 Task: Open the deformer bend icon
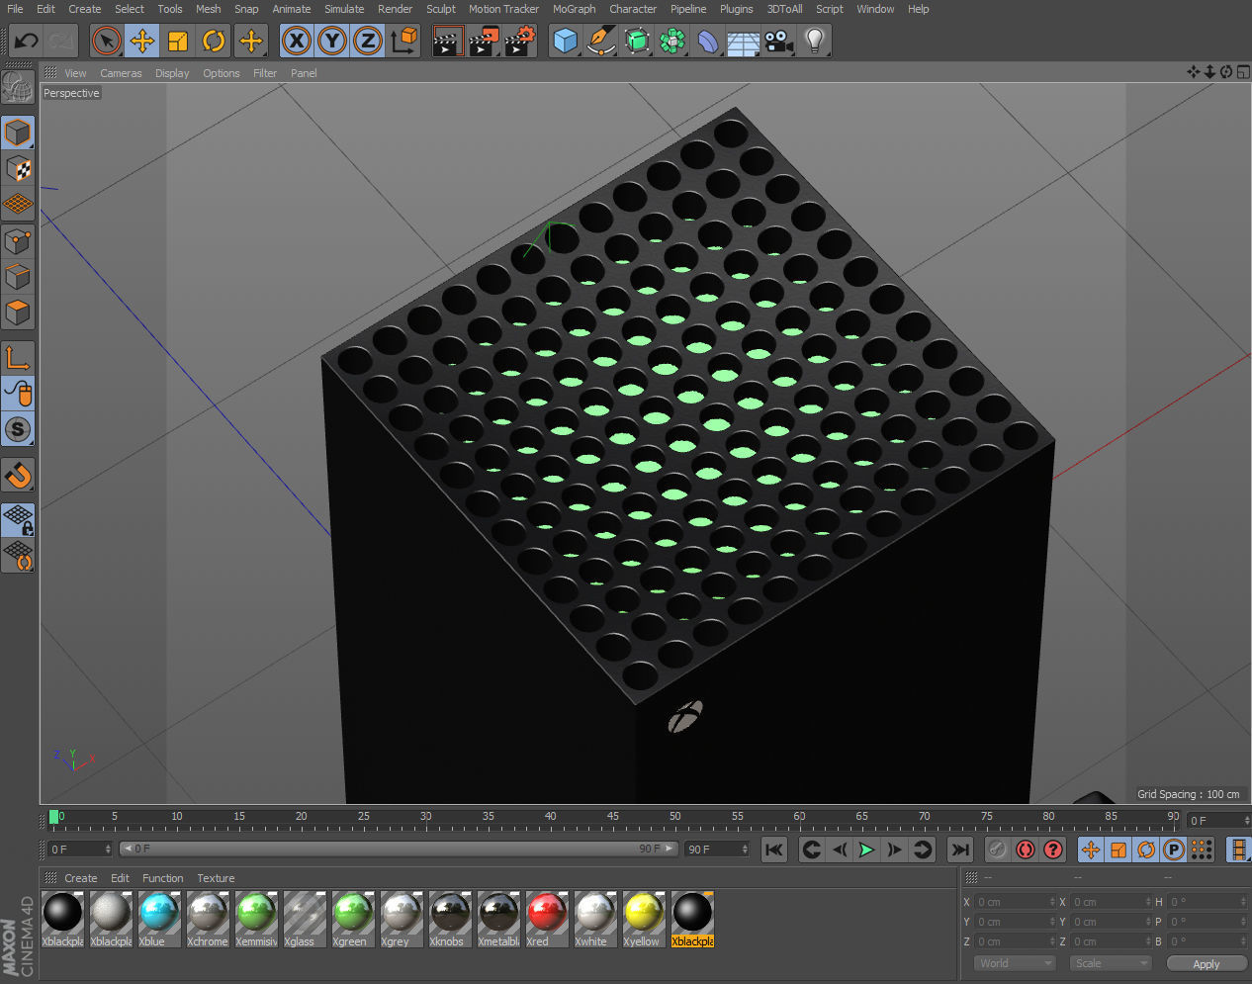point(708,42)
